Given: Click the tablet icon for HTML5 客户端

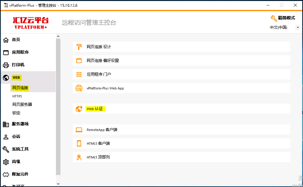Looking at the screenshot, I should point(79,143).
